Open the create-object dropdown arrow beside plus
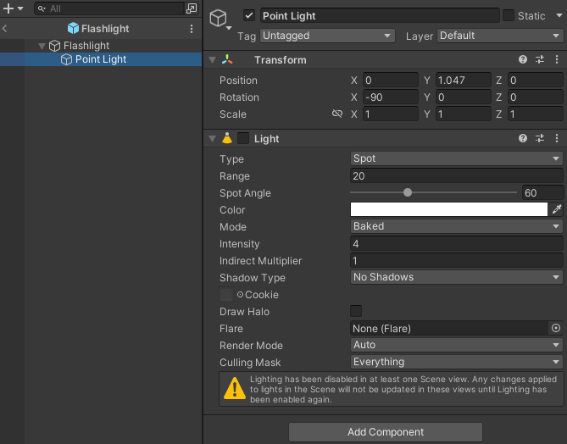The height and width of the screenshot is (444, 567). pyautogui.click(x=20, y=8)
